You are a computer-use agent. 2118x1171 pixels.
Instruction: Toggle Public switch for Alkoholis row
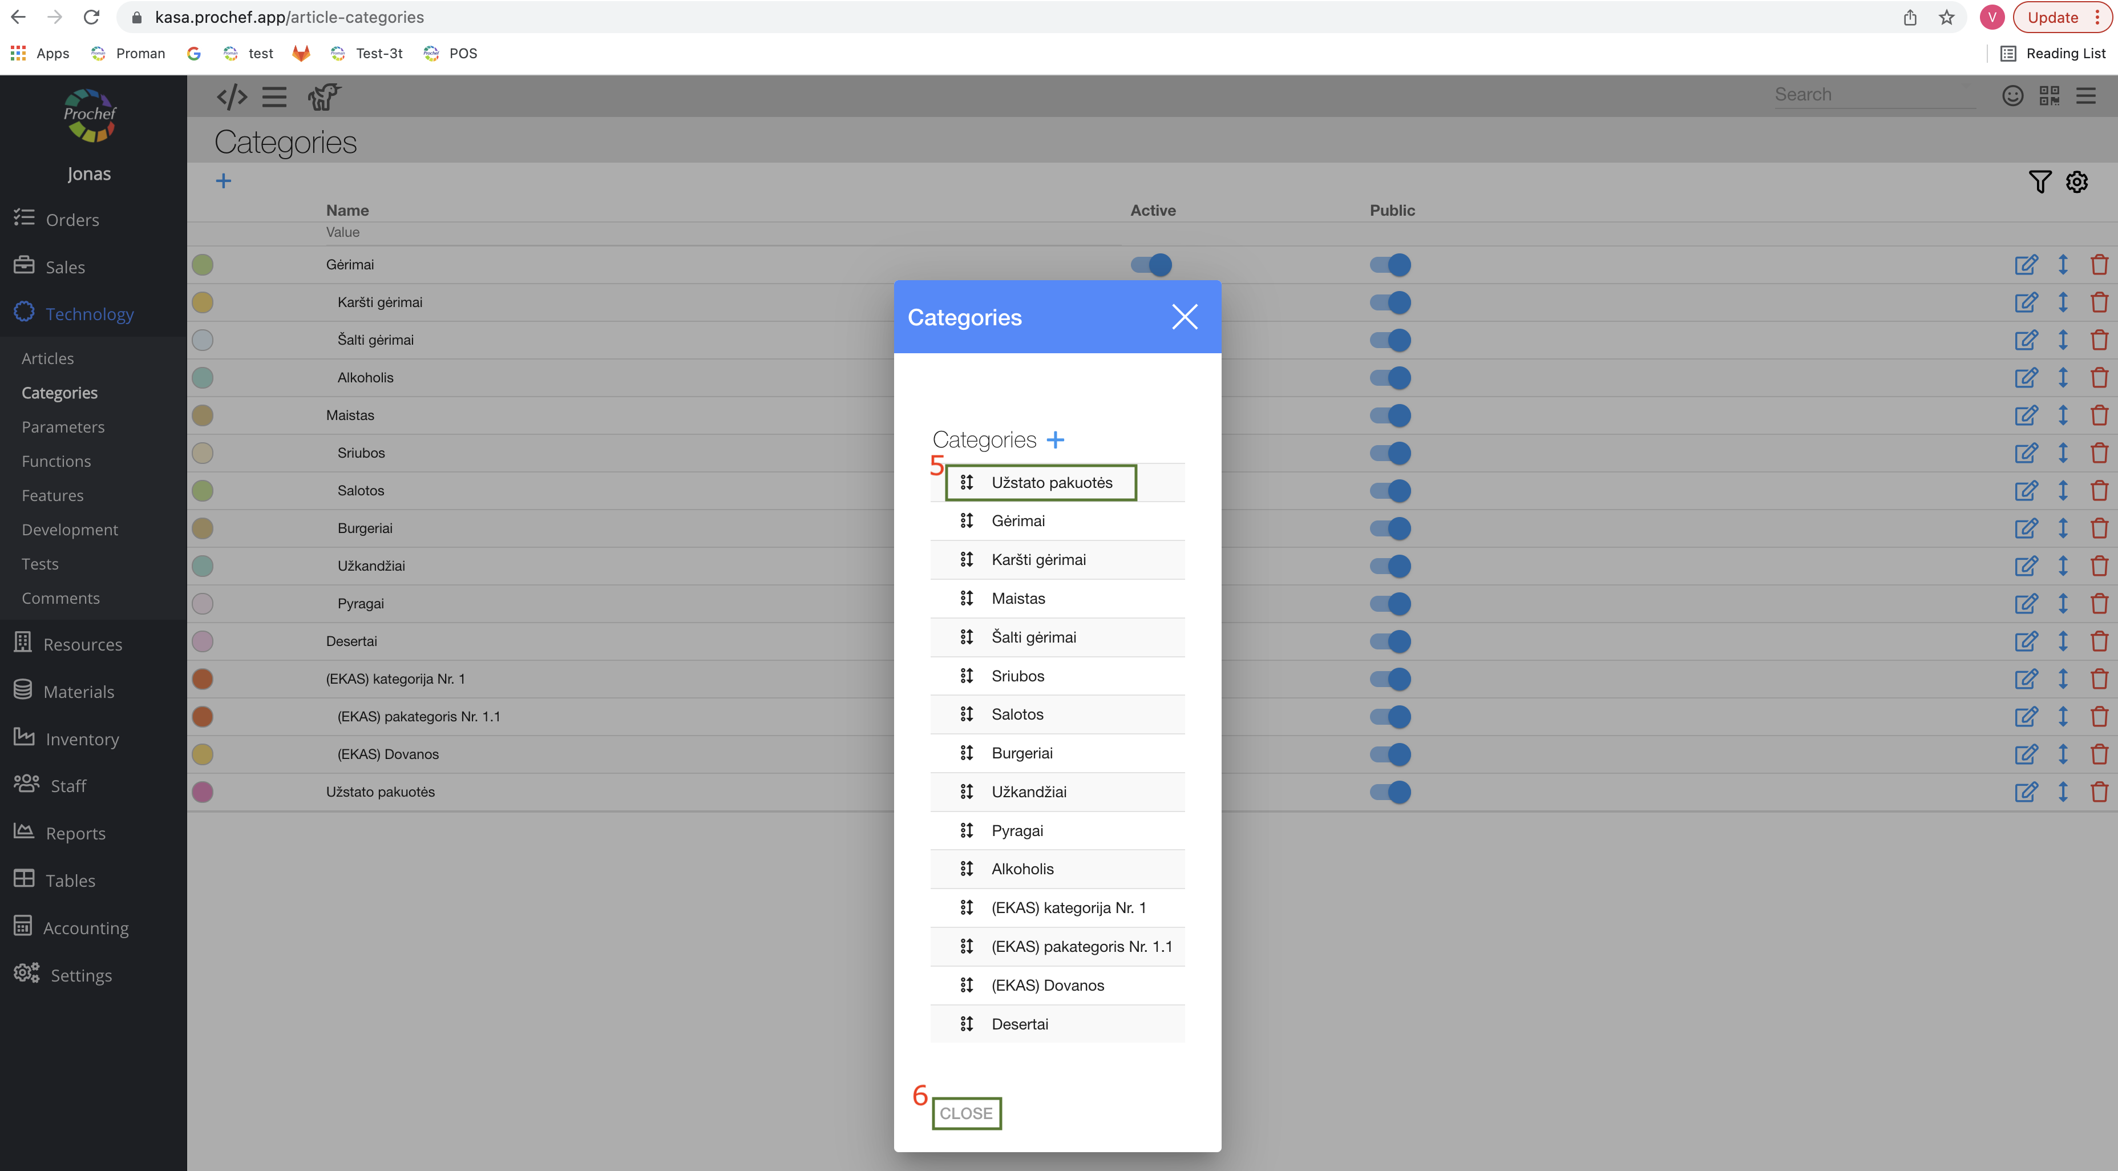pos(1391,378)
